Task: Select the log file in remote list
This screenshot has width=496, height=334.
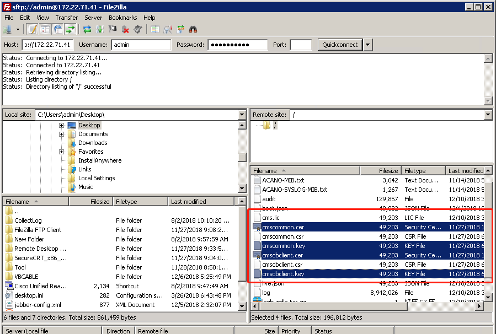Action: [368, 293]
